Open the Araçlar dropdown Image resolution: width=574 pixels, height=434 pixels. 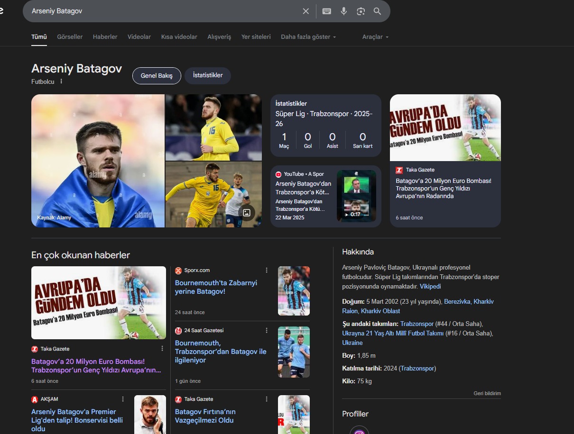pos(375,36)
